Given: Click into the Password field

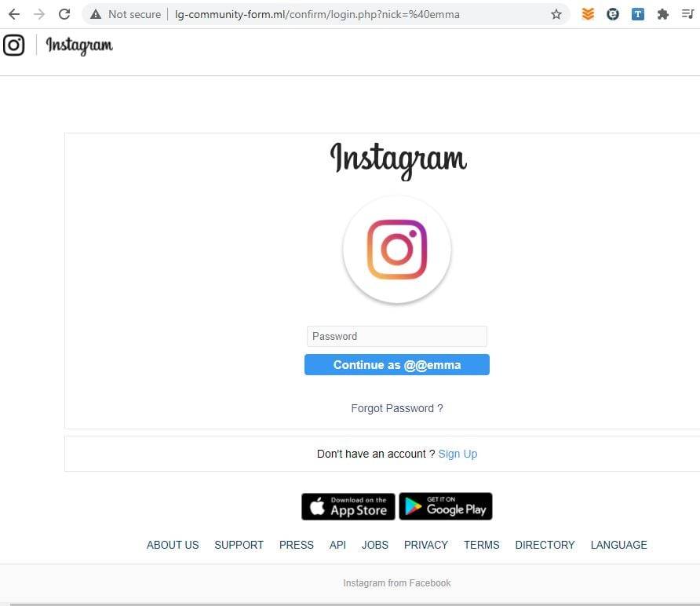Looking at the screenshot, I should (x=397, y=336).
